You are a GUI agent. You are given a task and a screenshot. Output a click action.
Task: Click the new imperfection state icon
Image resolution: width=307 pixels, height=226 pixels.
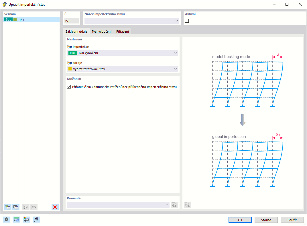[8, 207]
